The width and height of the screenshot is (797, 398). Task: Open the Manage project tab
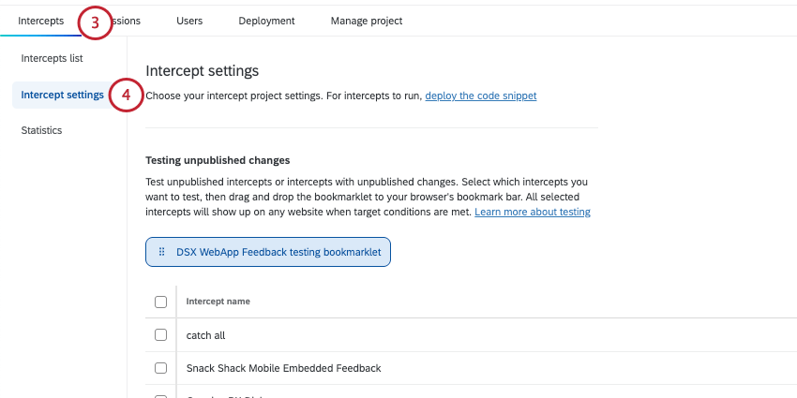[367, 21]
